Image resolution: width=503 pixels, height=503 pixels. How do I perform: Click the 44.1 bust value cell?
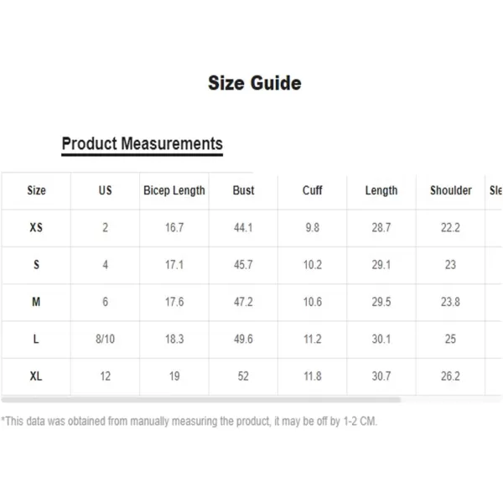tap(243, 228)
